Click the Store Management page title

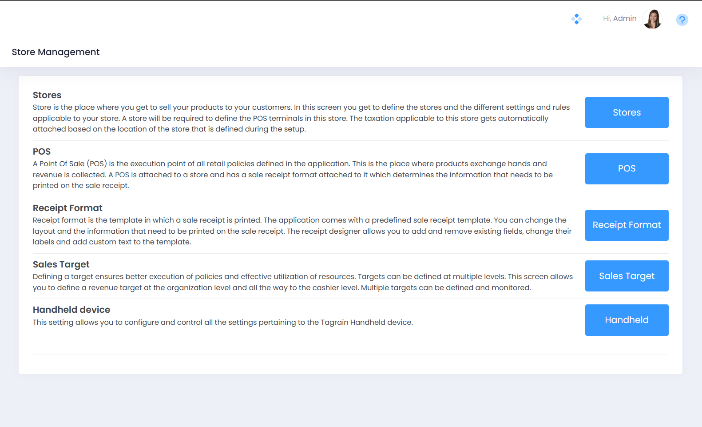point(56,52)
